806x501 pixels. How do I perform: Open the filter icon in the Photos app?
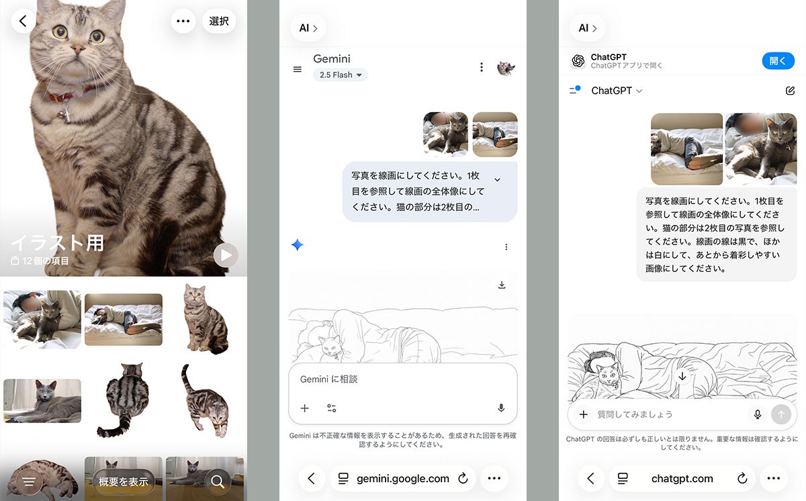28,481
